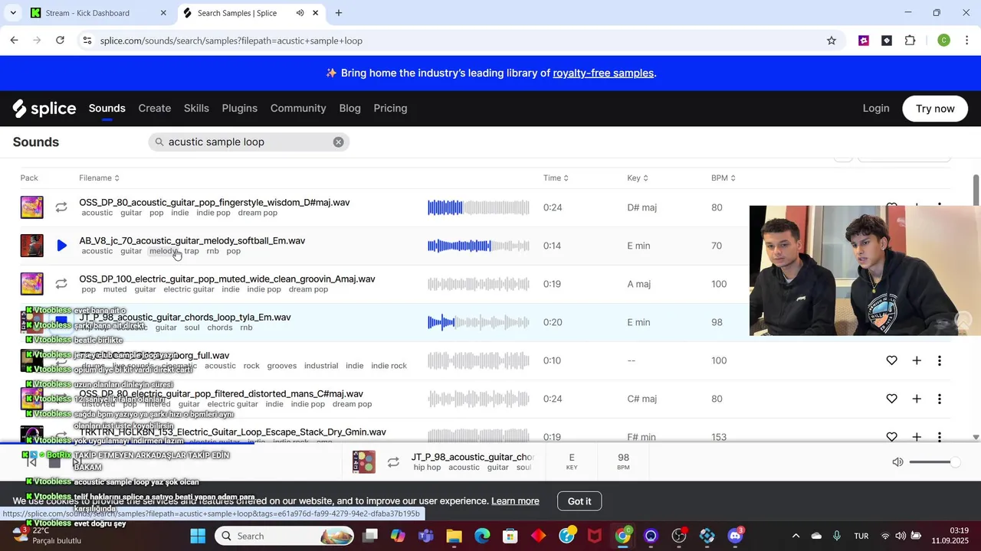Screen dimensions: 981x551
Task: Accept cookies with Got it button
Action: 579,501
